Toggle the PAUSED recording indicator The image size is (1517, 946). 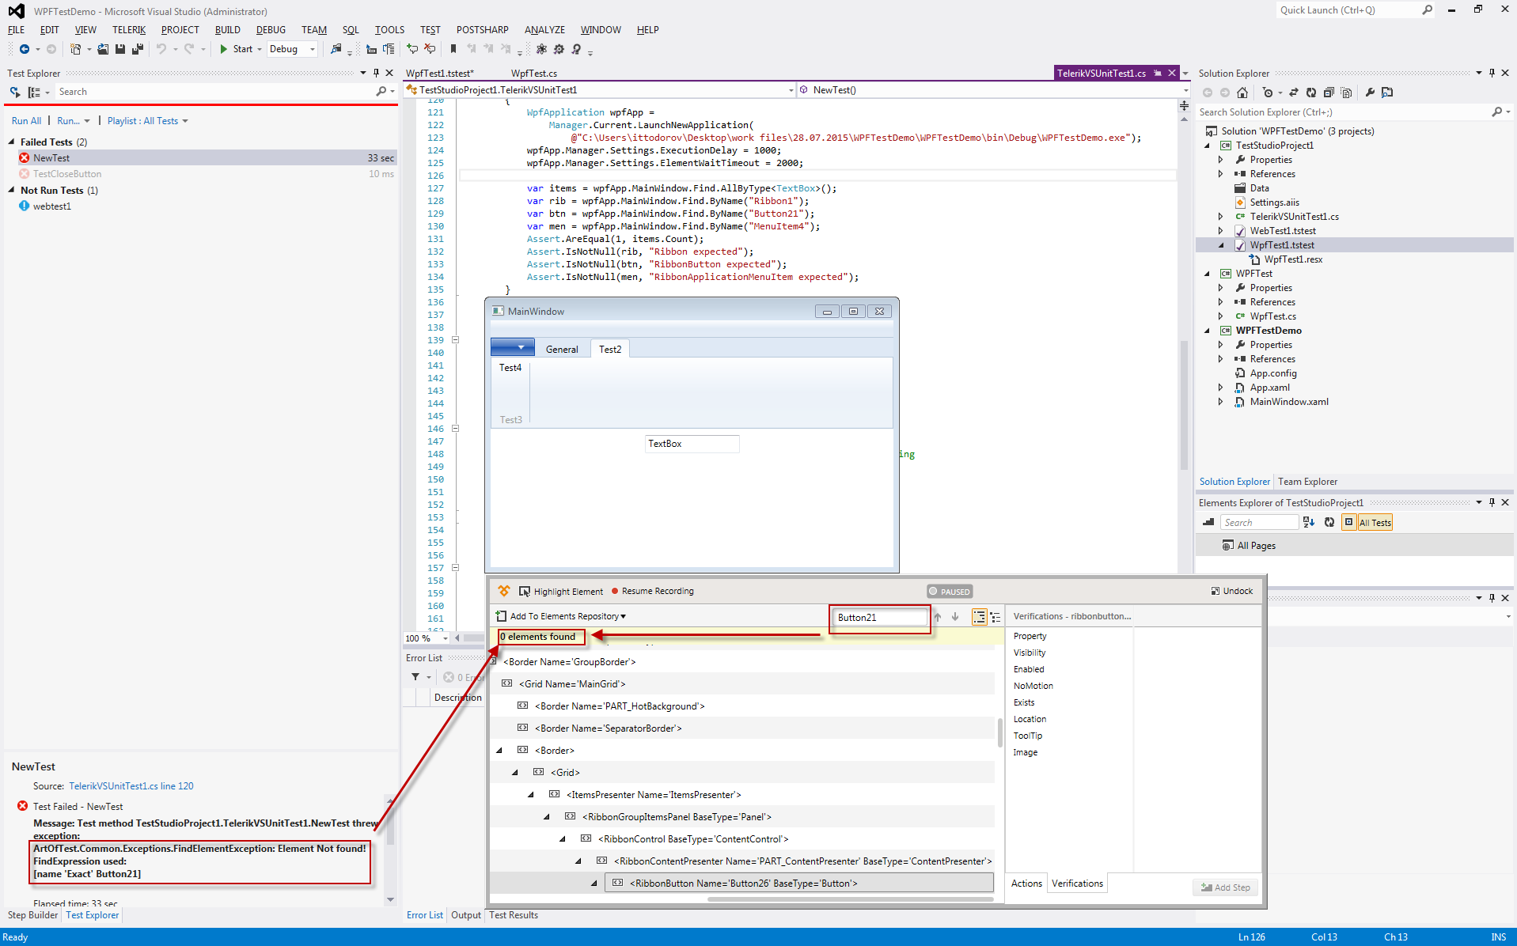click(x=950, y=592)
